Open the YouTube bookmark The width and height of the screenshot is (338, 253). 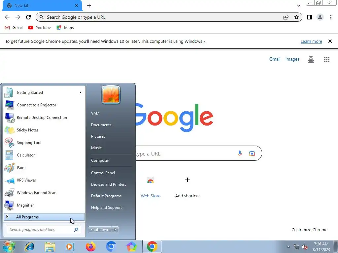pyautogui.click(x=40, y=28)
